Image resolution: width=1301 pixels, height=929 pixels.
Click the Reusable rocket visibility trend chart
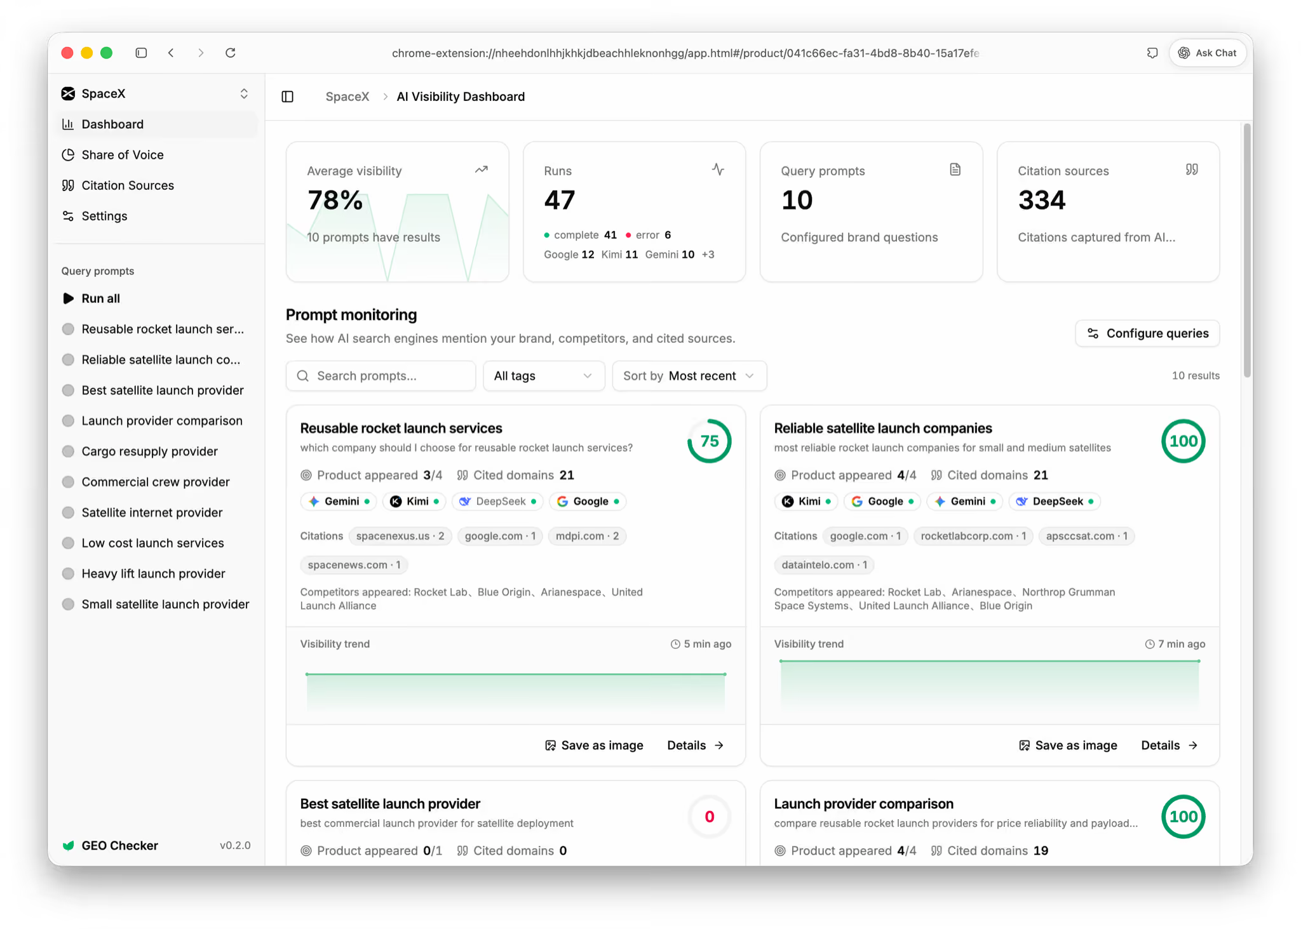[x=516, y=691]
